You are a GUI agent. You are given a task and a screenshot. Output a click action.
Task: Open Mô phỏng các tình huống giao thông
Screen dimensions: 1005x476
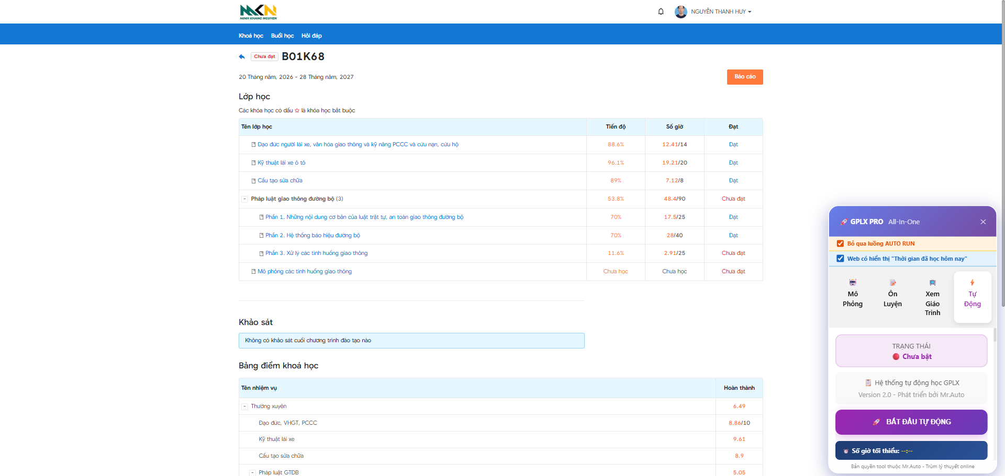[x=305, y=272]
